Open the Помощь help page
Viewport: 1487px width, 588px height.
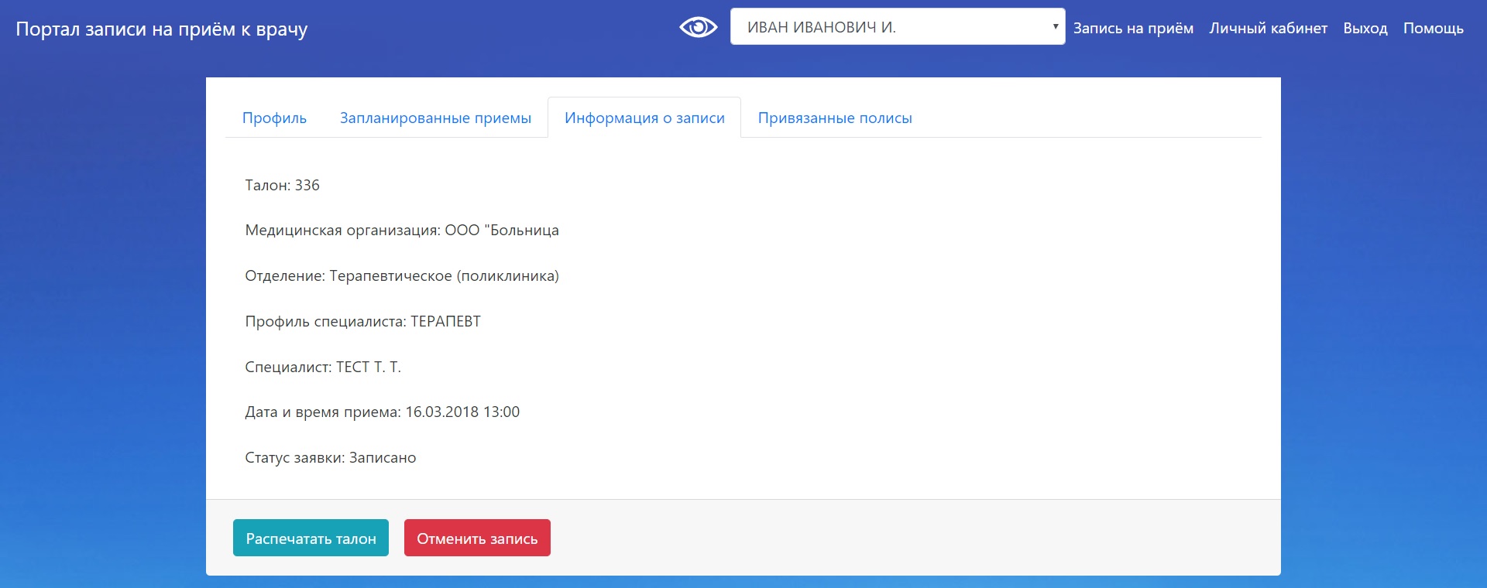pos(1433,29)
